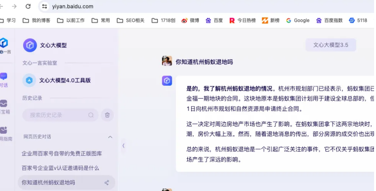The width and height of the screenshot is (376, 191).
Task: Select 文心大模型4.0工具版 in the lab section
Action: click(57, 80)
